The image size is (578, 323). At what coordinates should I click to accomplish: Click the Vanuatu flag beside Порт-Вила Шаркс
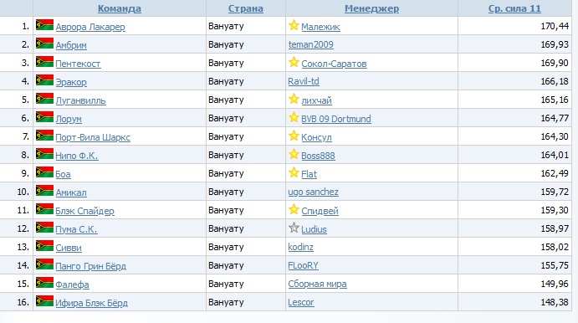click(44, 136)
